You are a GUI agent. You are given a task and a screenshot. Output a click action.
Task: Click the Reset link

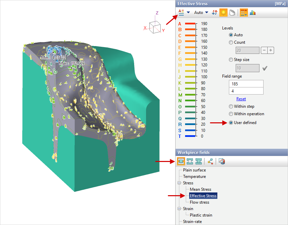241,99
